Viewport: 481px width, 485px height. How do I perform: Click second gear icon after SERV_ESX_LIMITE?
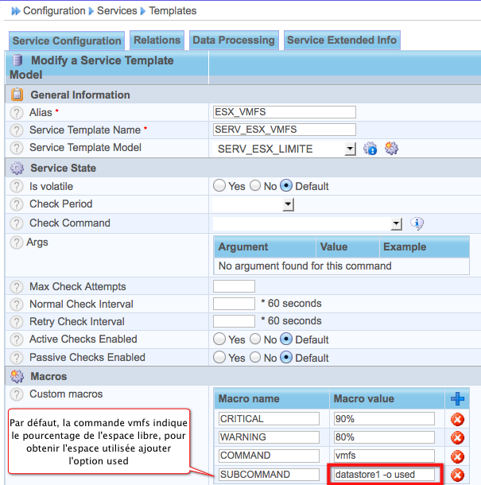click(391, 149)
